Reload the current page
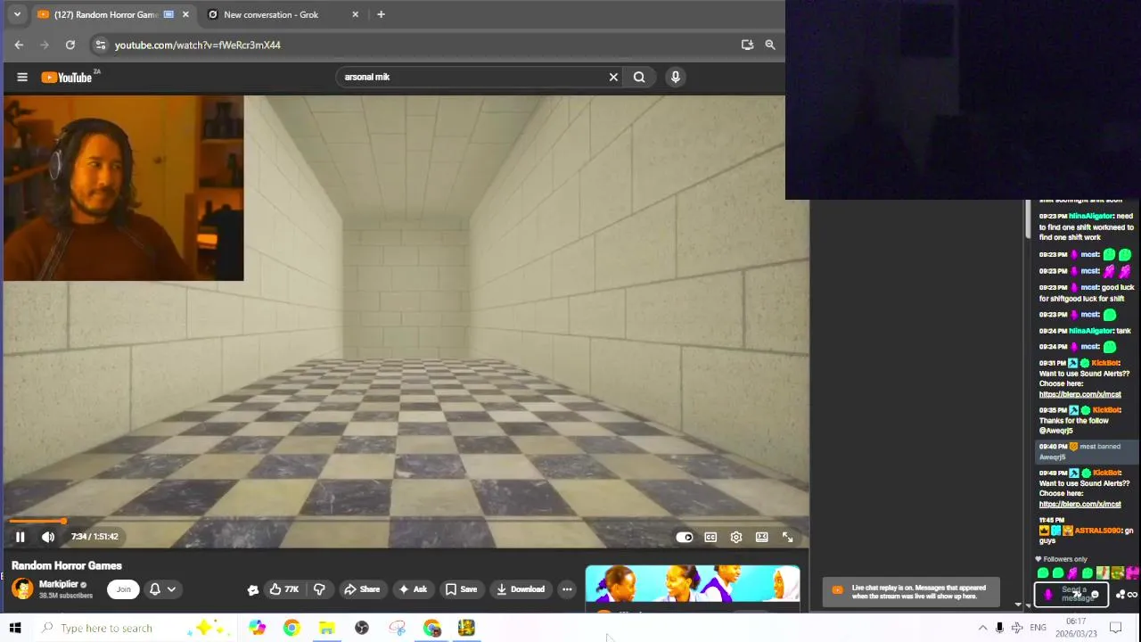Screen dimensions: 1141x642 (70, 45)
